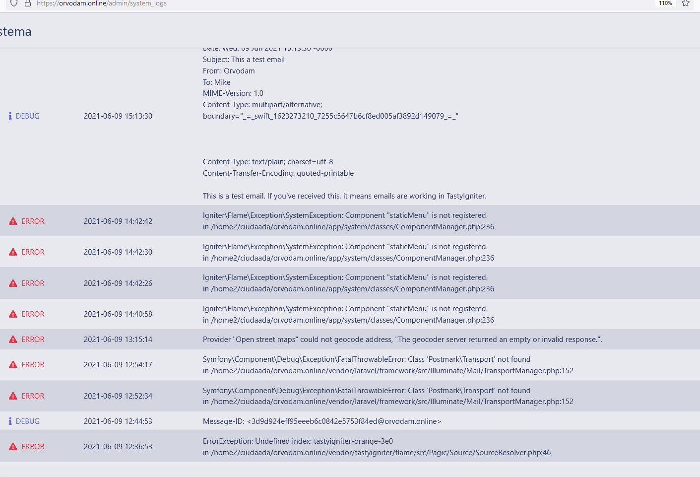Click the warning triangle icon on the staticMenu error
The height and width of the screenshot is (477, 700).
point(13,221)
